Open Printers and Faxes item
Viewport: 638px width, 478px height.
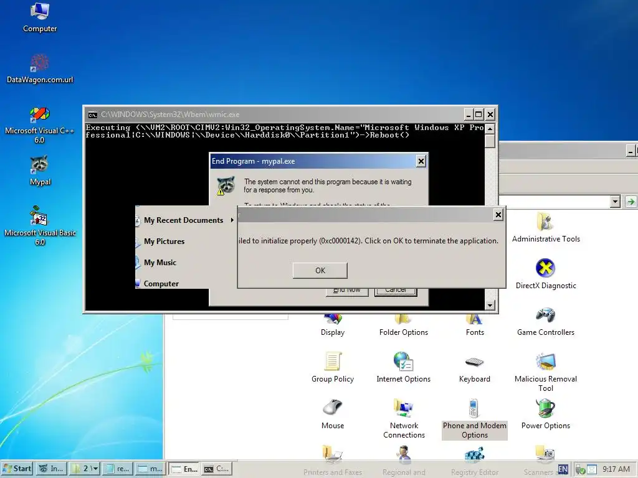click(333, 461)
